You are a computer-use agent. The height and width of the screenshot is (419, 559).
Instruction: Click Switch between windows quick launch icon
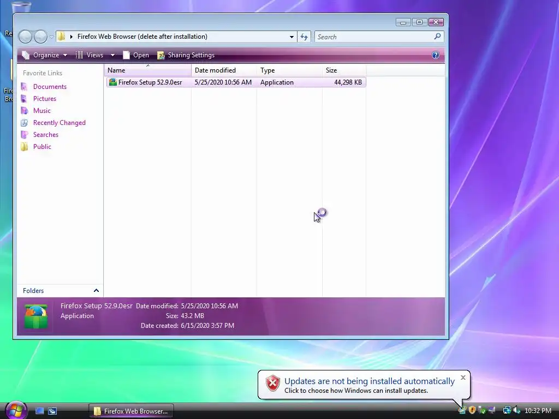(52, 411)
